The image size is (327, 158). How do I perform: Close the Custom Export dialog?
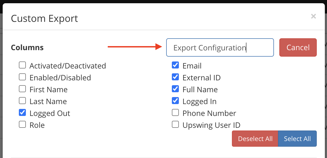pos(313,16)
